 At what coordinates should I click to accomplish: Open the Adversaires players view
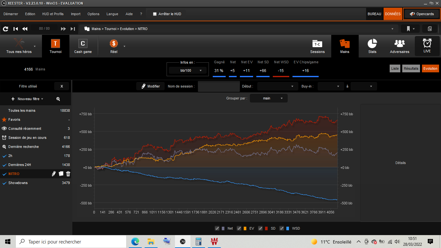pyautogui.click(x=400, y=46)
